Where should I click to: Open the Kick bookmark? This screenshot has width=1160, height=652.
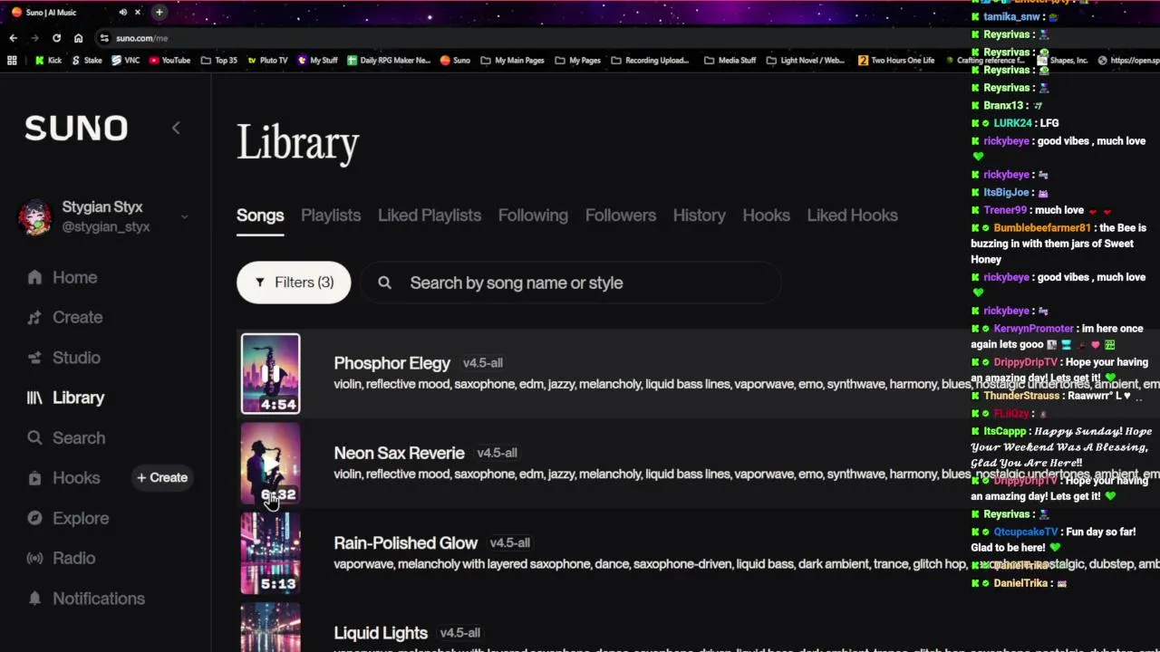point(49,61)
